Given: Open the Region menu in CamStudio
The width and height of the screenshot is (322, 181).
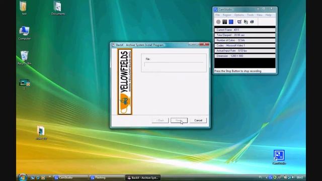Looking at the screenshot, I should [x=227, y=15].
